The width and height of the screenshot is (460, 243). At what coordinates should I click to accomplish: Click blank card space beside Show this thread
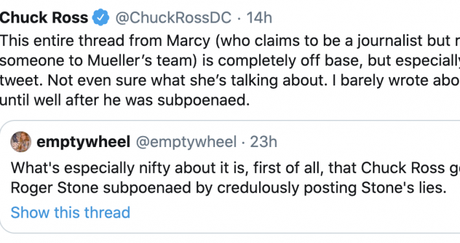click(x=293, y=213)
